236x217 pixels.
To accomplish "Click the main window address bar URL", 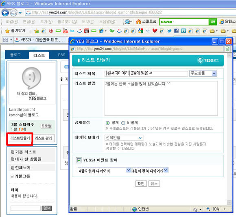I will pos(97,12).
